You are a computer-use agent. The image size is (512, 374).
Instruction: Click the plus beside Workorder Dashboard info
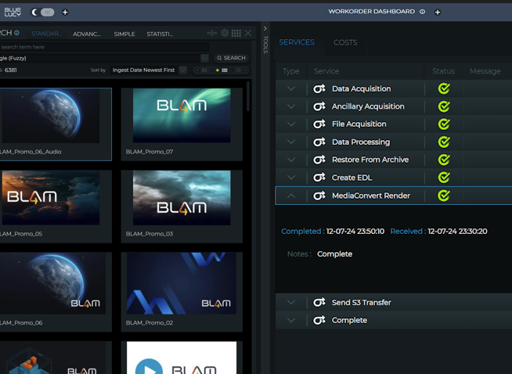click(438, 13)
